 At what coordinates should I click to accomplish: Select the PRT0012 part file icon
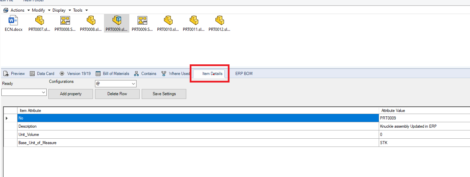220,20
